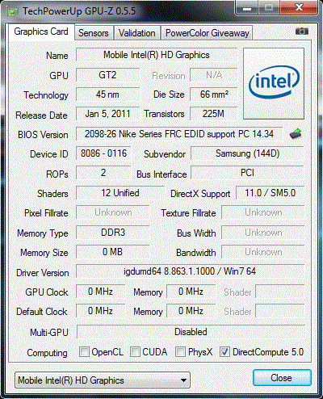Click the Memory clock field in GPU Clock row

point(191,292)
